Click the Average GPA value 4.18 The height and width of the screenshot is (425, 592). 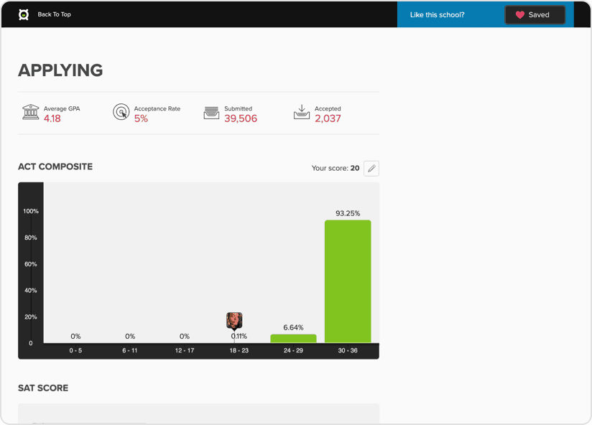pos(52,118)
